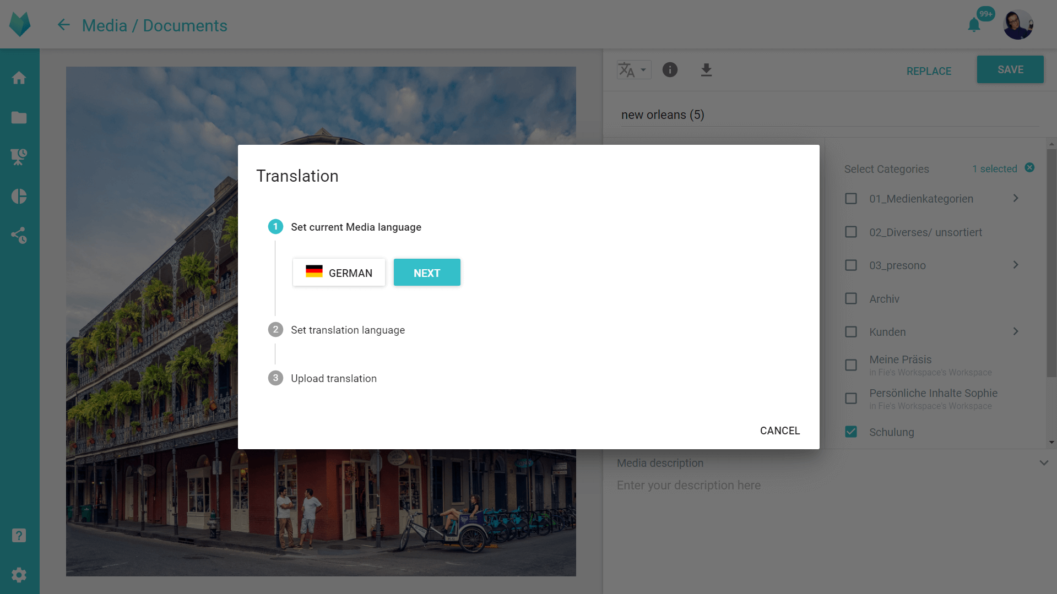The width and height of the screenshot is (1057, 594).
Task: Cancel the Translation dialog
Action: point(780,430)
